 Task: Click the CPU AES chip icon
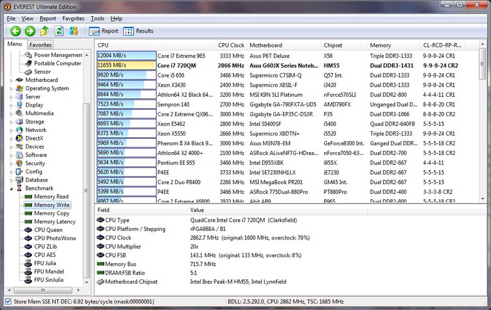[28, 255]
